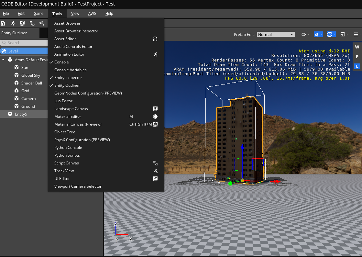Open viewport camera options dropdown

tap(305, 34)
